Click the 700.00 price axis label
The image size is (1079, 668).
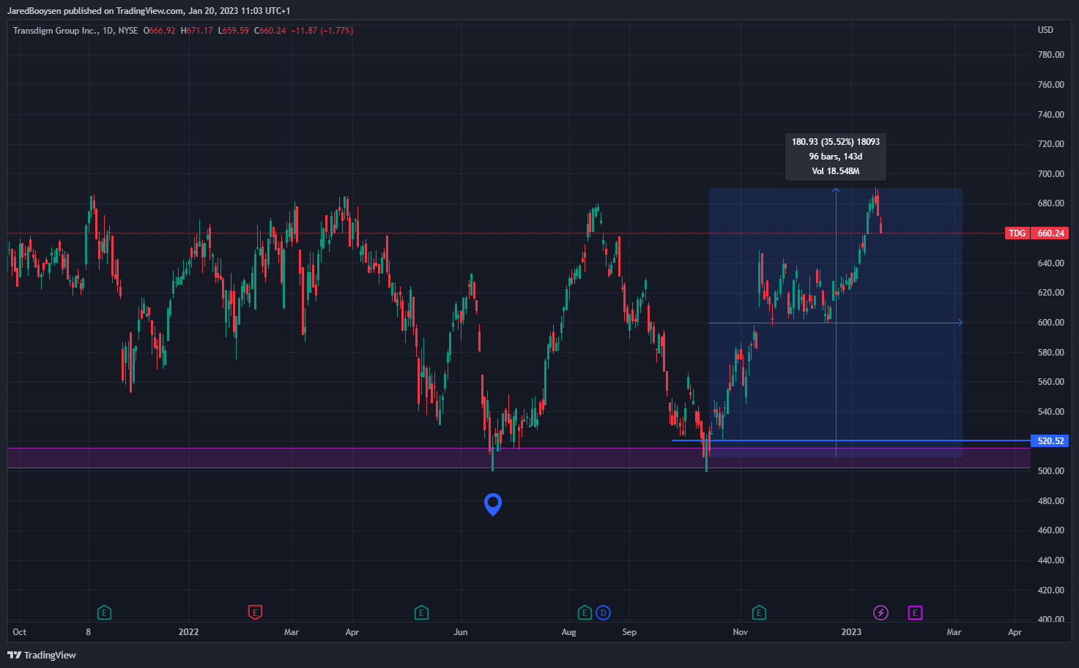tap(1050, 174)
